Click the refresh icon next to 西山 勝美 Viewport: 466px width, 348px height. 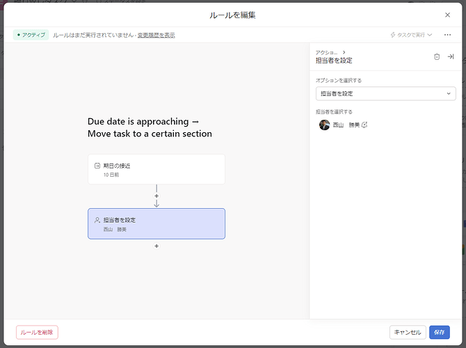[x=364, y=125]
